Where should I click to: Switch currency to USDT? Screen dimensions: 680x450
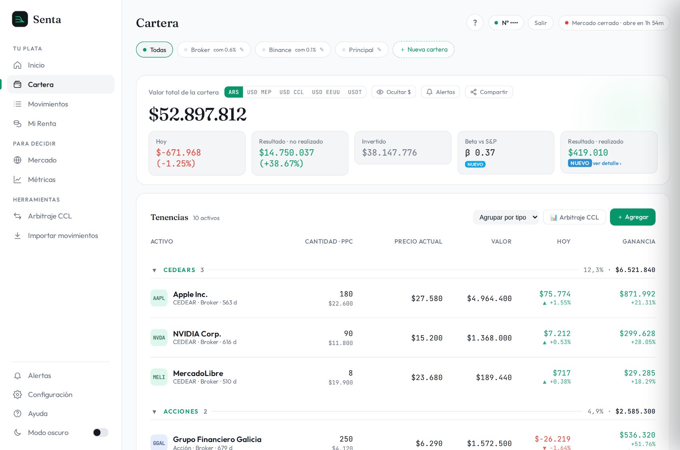point(355,92)
